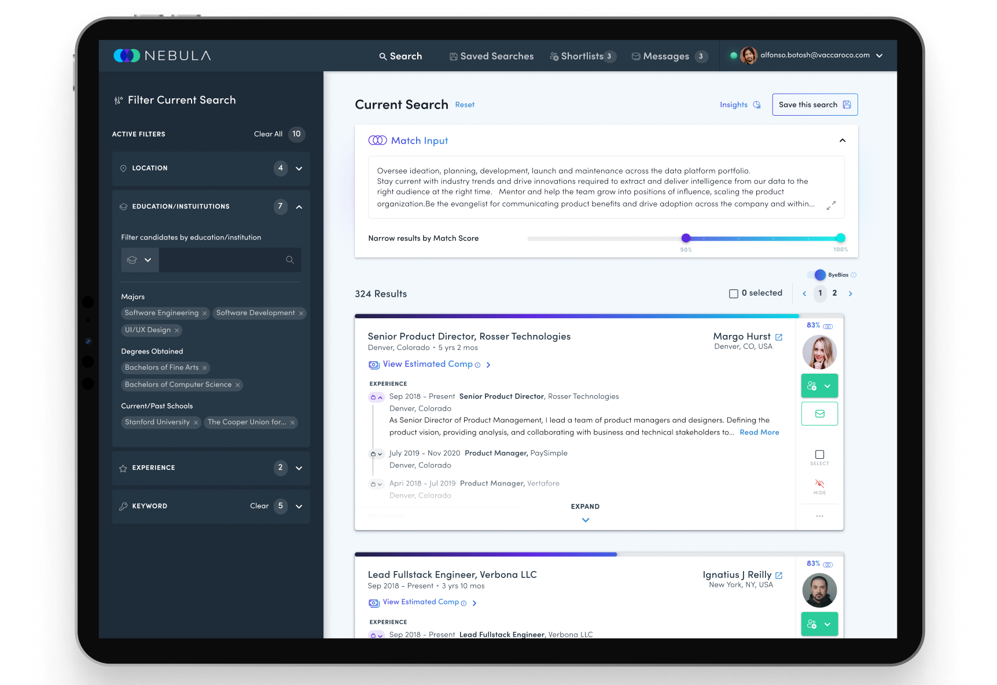
Task: Expand the PaySimple Product Manager entry
Action: (377, 454)
